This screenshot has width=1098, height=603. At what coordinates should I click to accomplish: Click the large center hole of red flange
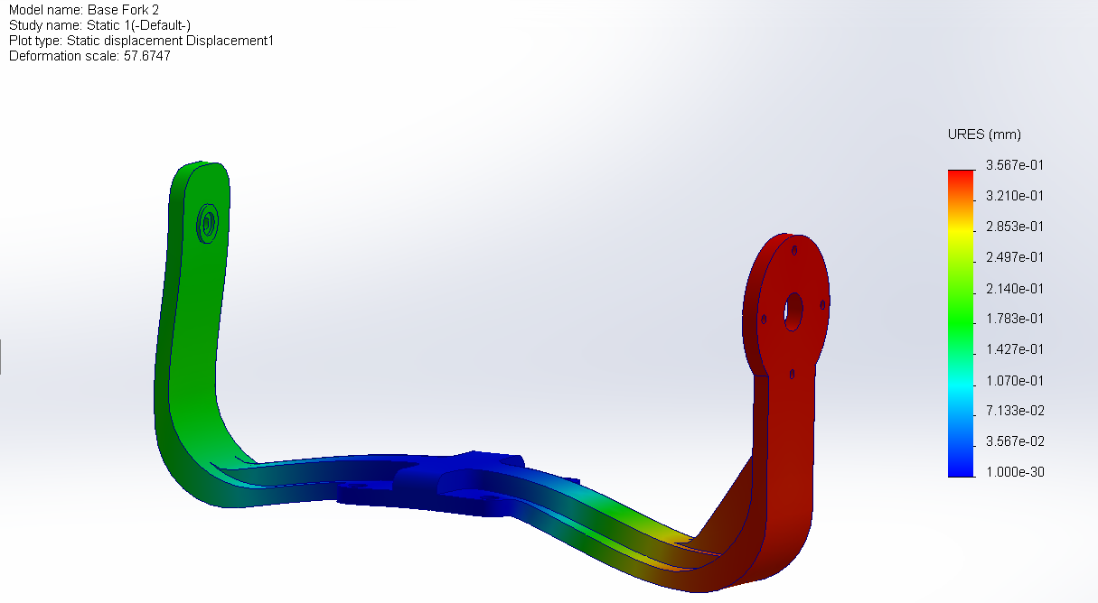[x=793, y=310]
